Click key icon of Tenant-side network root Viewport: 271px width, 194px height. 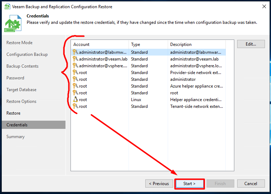(75, 106)
